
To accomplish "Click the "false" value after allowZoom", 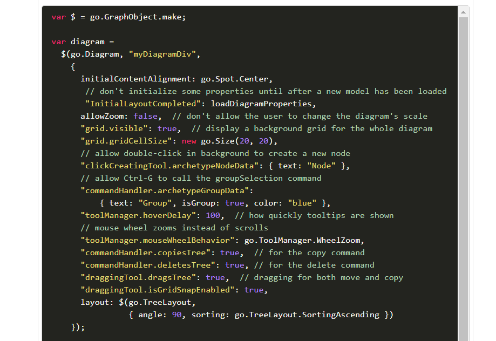I will click(x=145, y=116).
